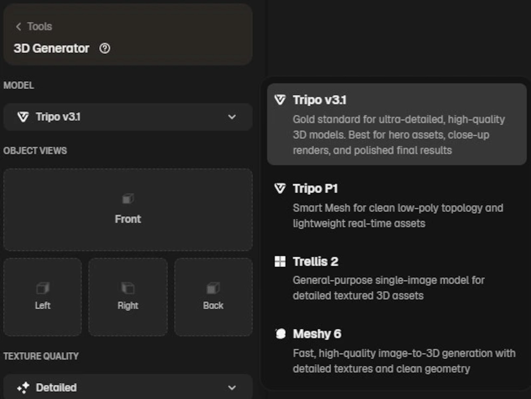The image size is (531, 399).
Task: Click the Meshy 6 logo icon
Action: tap(280, 334)
